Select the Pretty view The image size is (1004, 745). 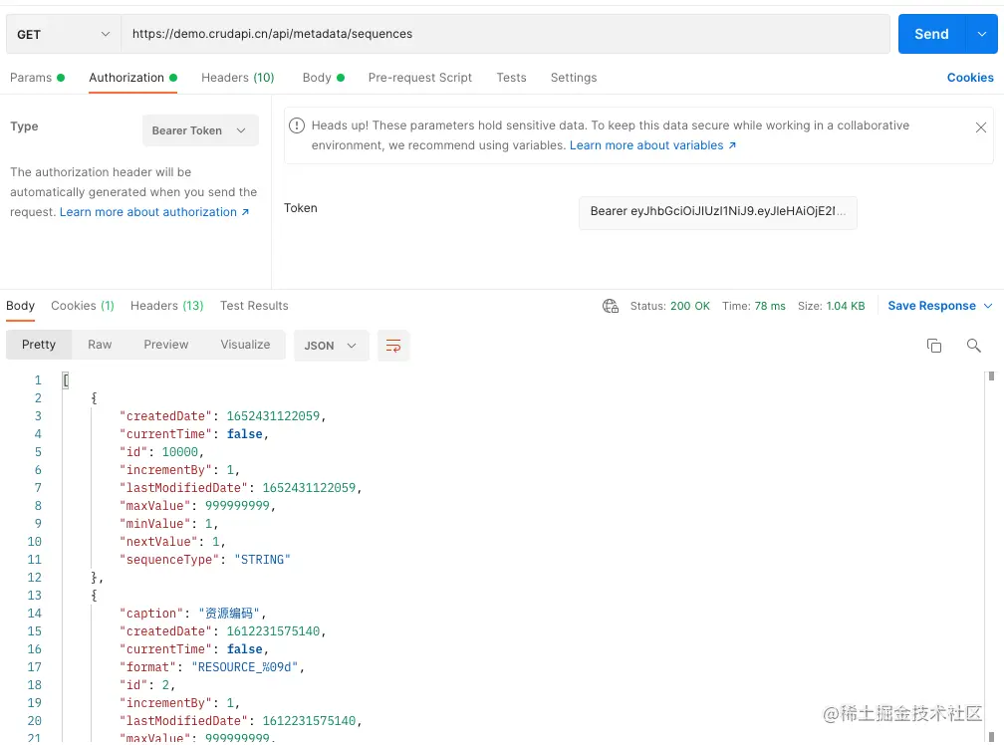click(39, 345)
